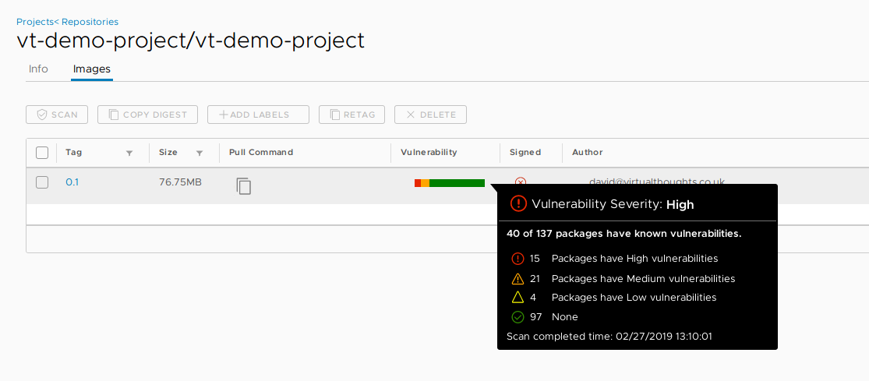The width and height of the screenshot is (869, 381).
Task: Go back via Projects breadcrumb link
Action: point(35,22)
